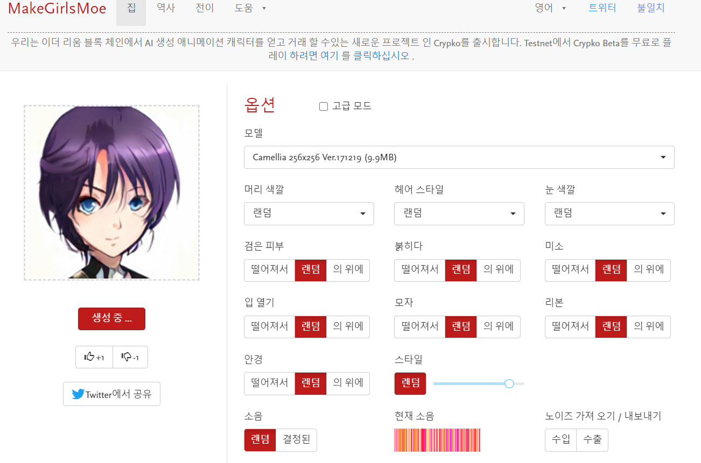Set 리본 to 랜덤
701x463 pixels.
[x=611, y=326]
